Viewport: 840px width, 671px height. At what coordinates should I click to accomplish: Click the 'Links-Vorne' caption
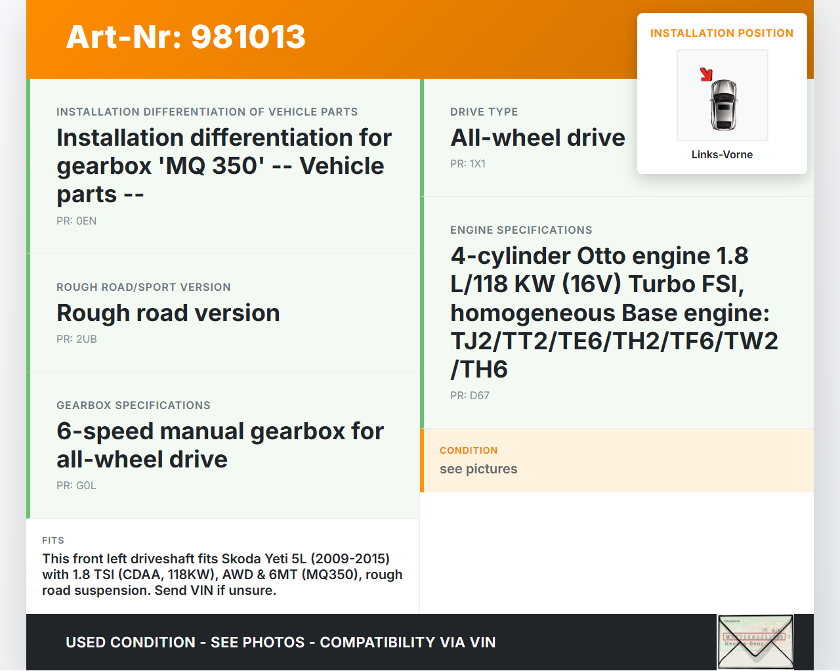point(722,154)
